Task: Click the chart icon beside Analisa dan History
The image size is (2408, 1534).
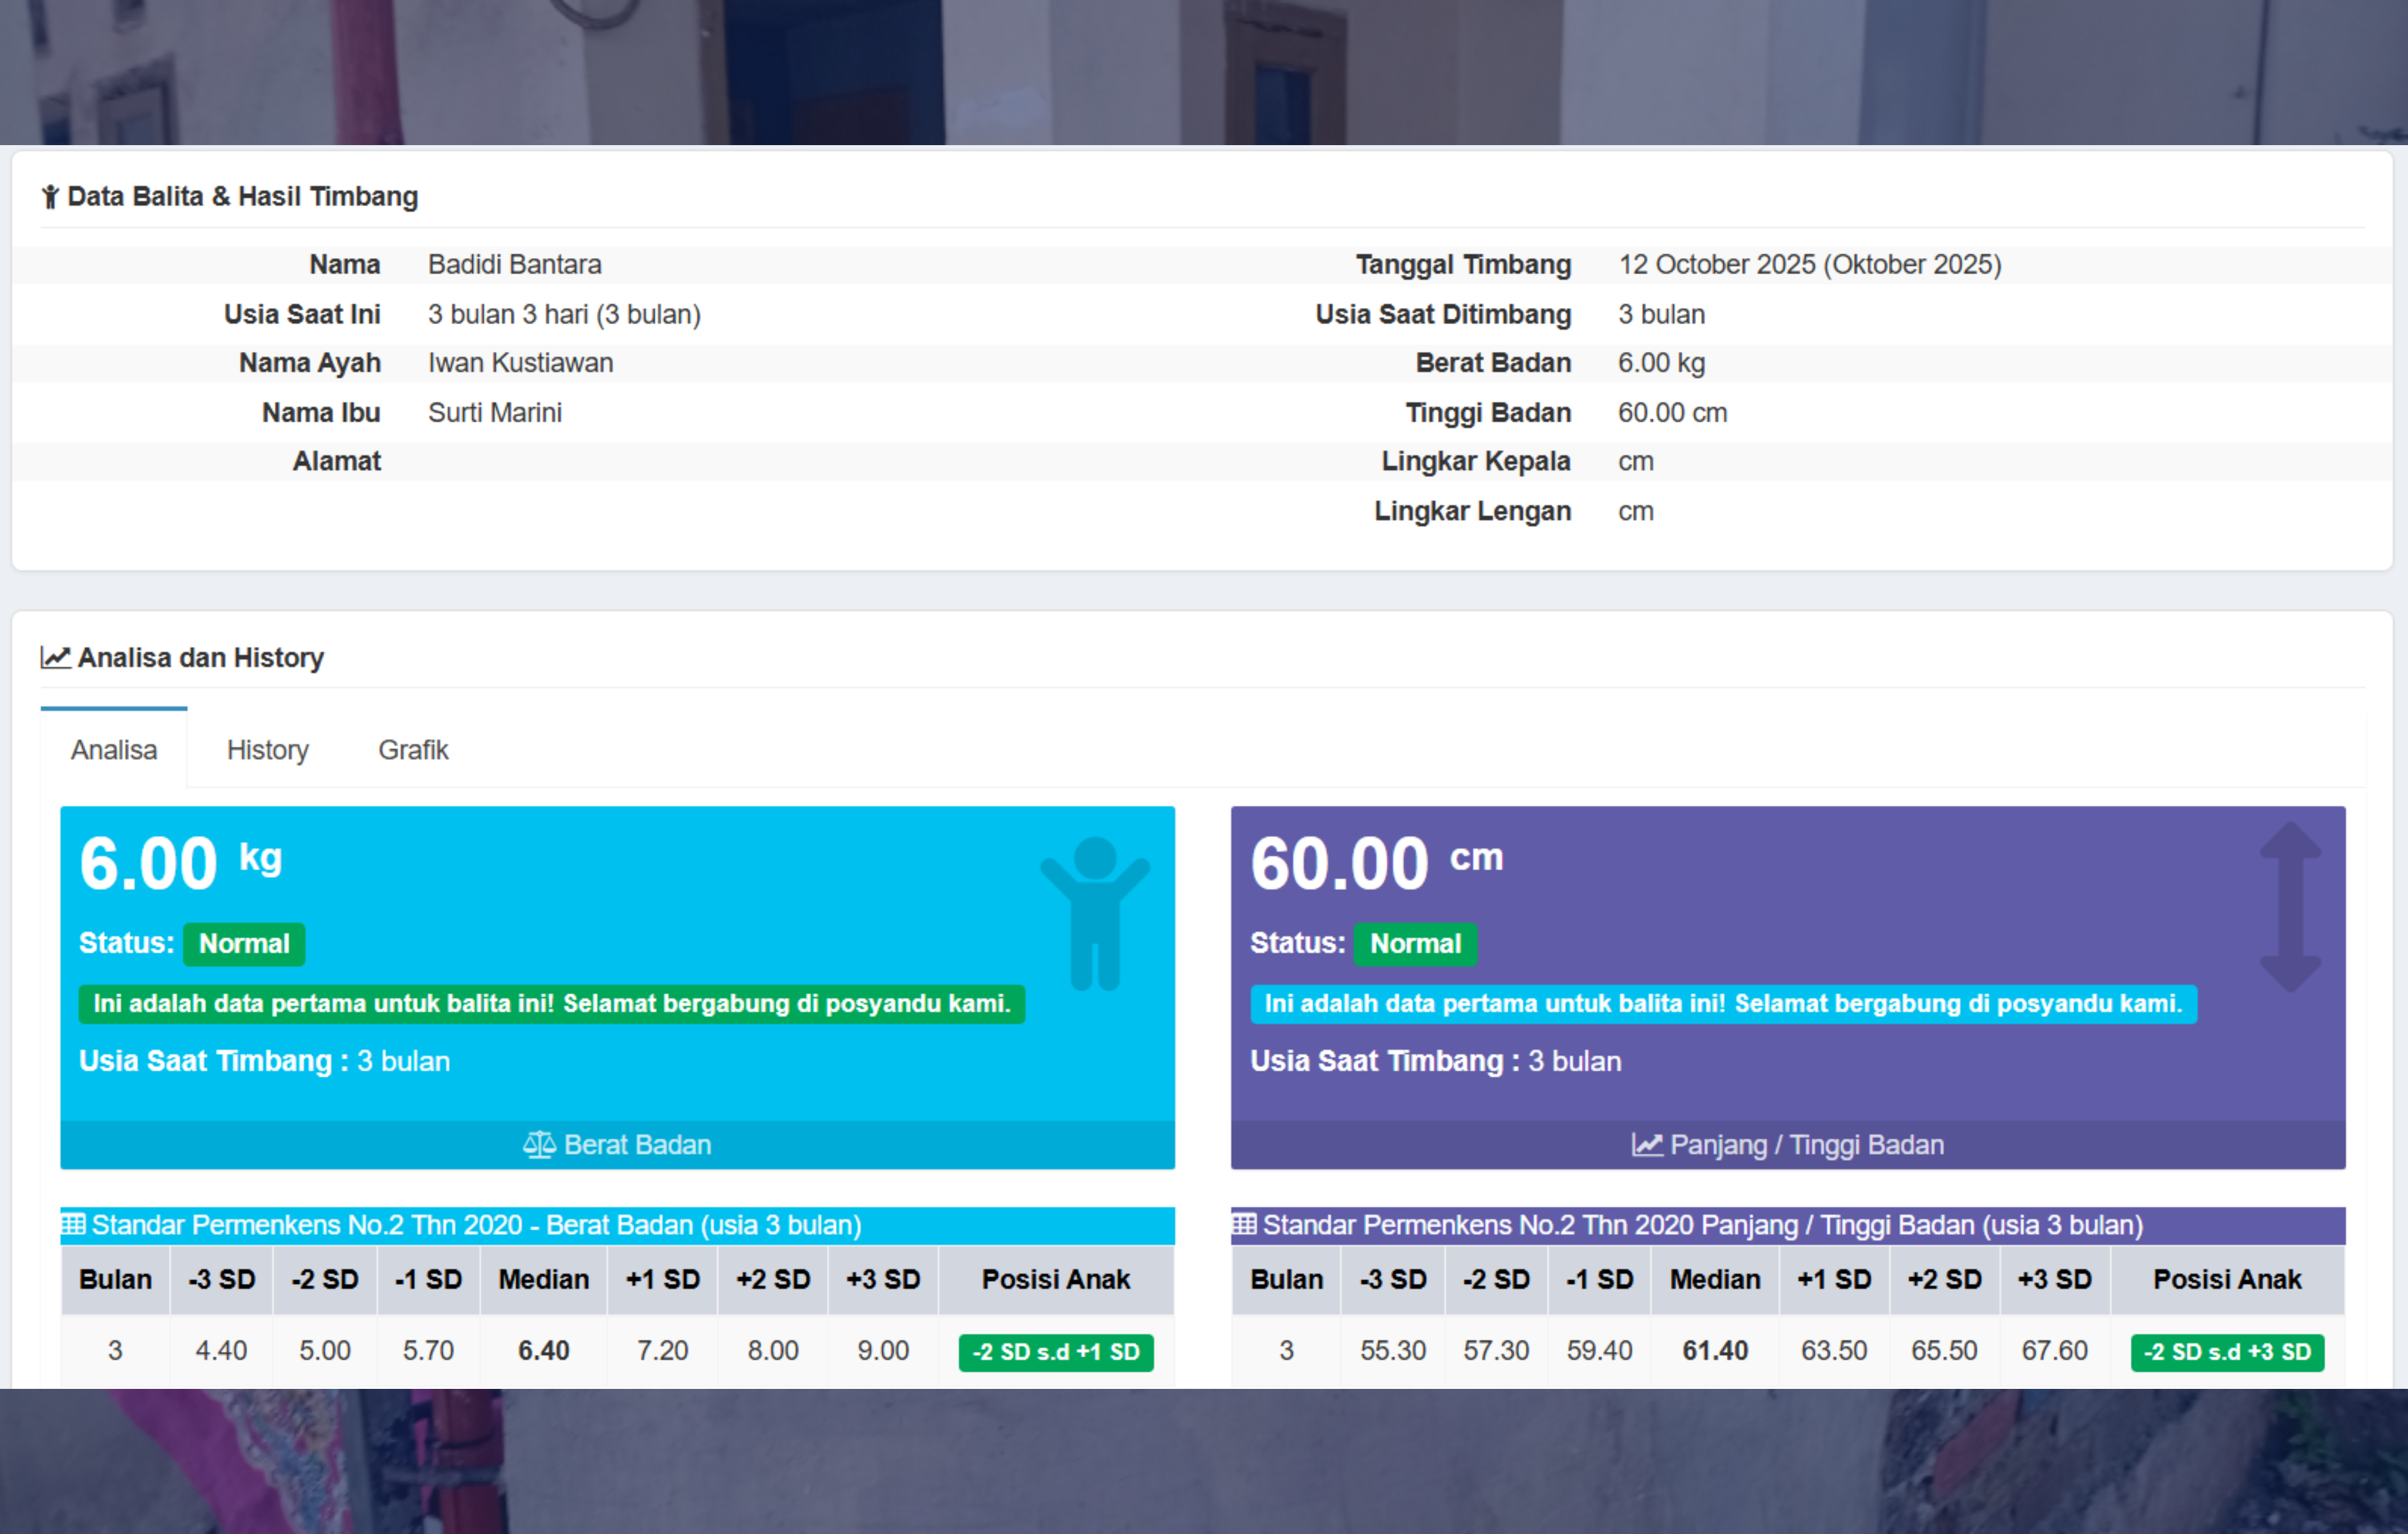Action: [55, 657]
